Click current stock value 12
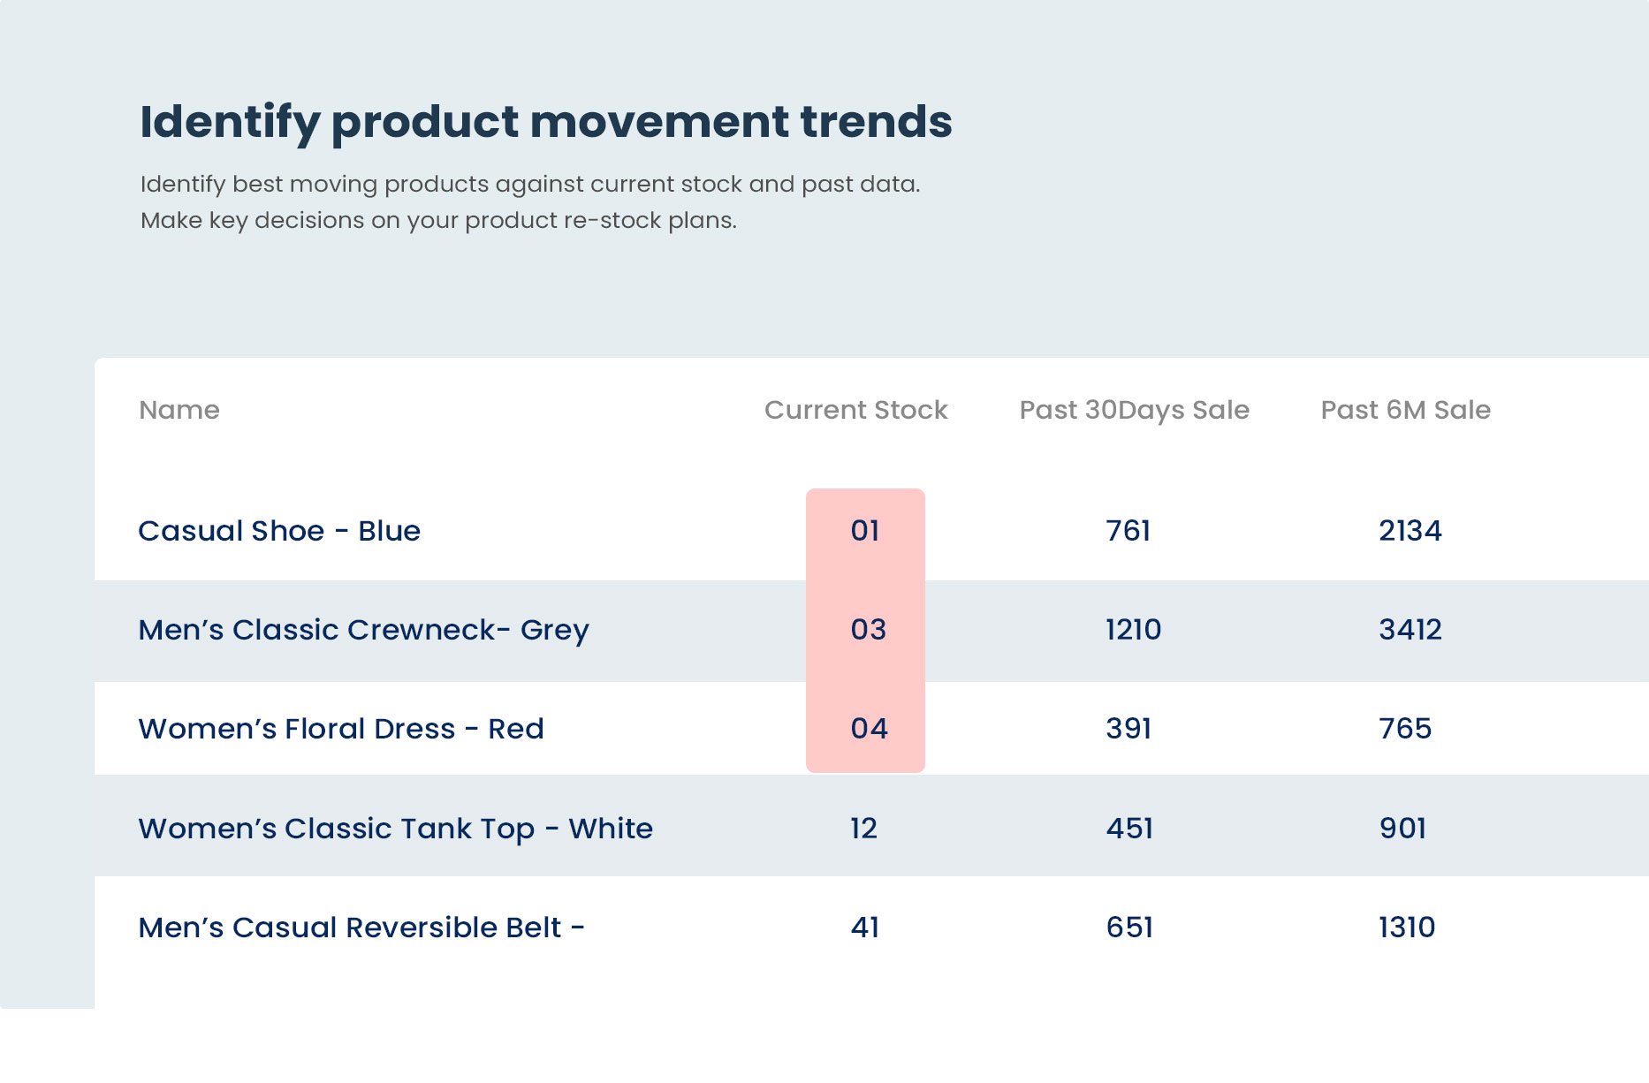This screenshot has height=1083, width=1649. [863, 829]
